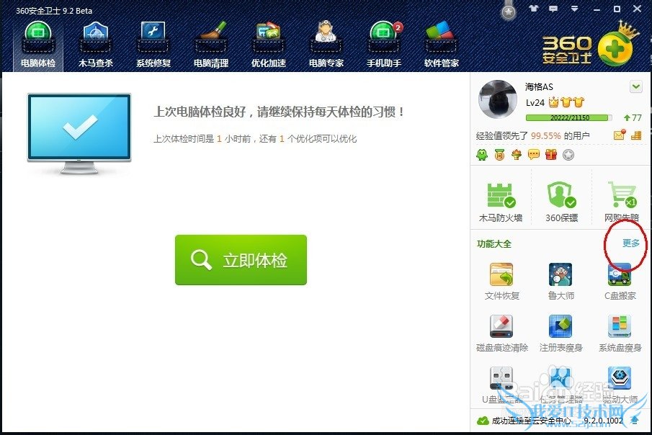Click the 更多 link in 功能大全
This screenshot has height=435, width=652.
click(630, 243)
